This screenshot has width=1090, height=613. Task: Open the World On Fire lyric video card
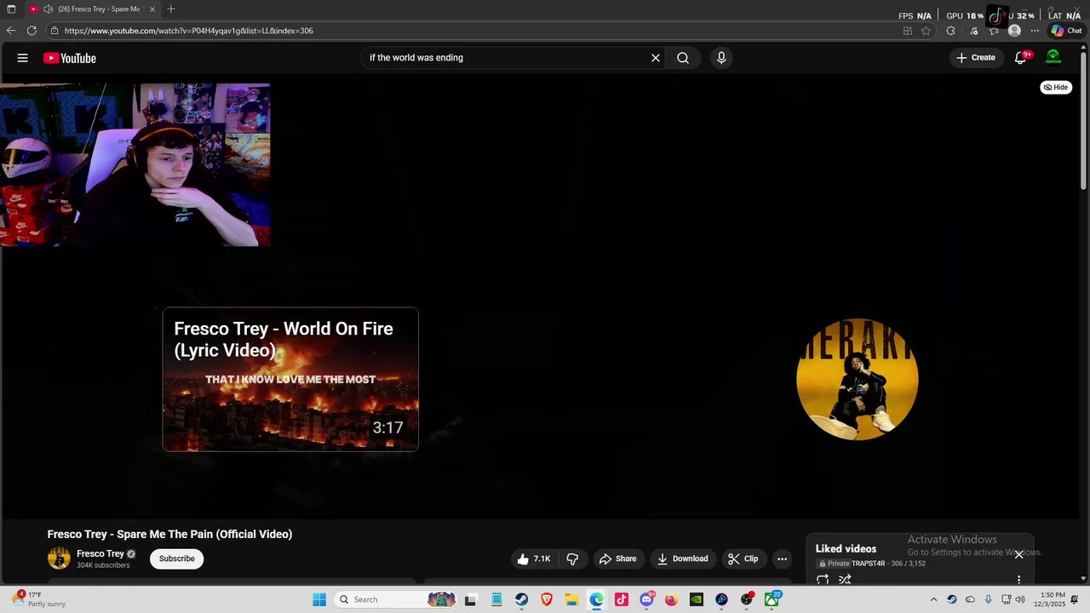290,379
